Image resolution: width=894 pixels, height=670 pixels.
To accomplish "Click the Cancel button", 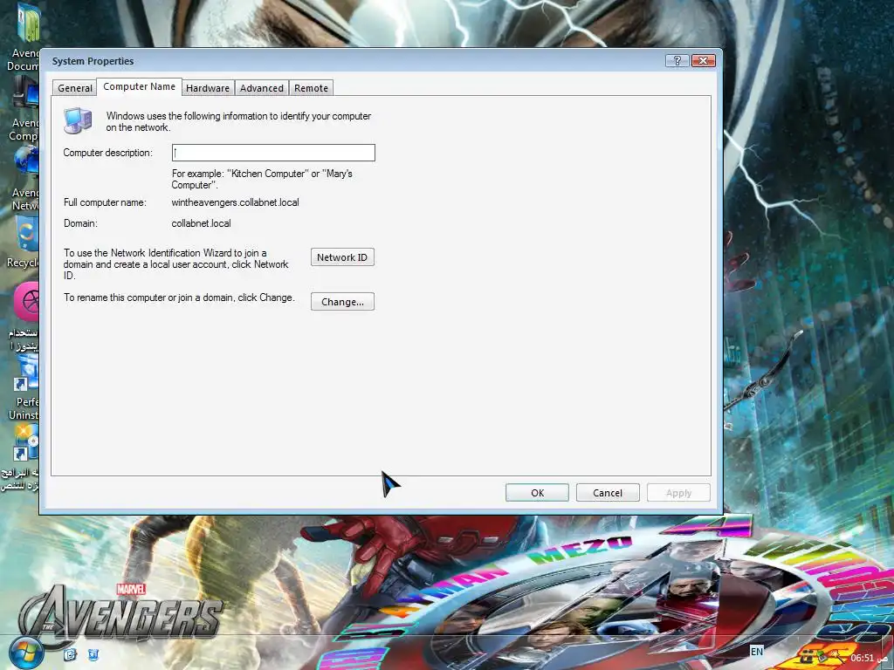I will coord(608,492).
